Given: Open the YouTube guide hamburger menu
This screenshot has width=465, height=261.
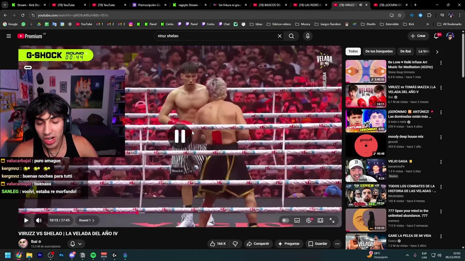Looking at the screenshot, I should pyautogui.click(x=9, y=36).
